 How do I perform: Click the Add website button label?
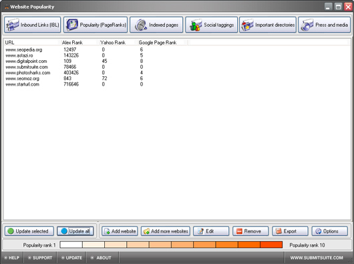[x=124, y=231]
